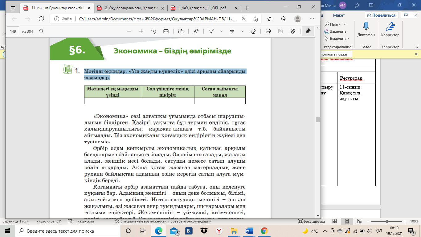Open the Макет ribbon tab
Viewport: 421px width, 237px height.
click(x=339, y=15)
